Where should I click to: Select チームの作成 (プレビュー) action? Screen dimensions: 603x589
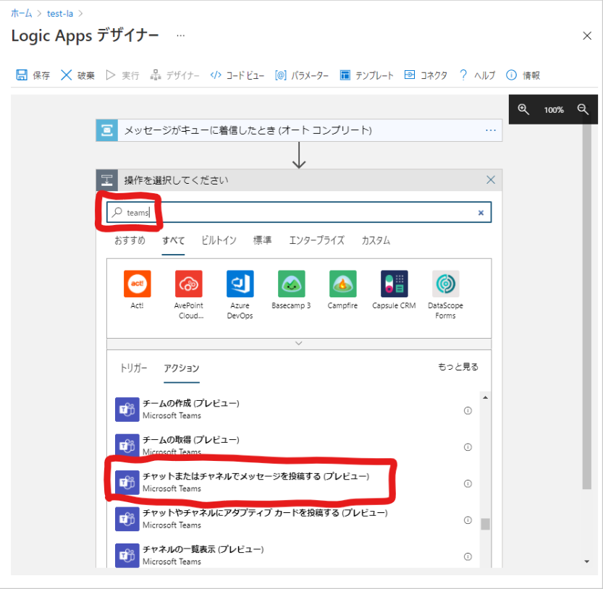293,410
